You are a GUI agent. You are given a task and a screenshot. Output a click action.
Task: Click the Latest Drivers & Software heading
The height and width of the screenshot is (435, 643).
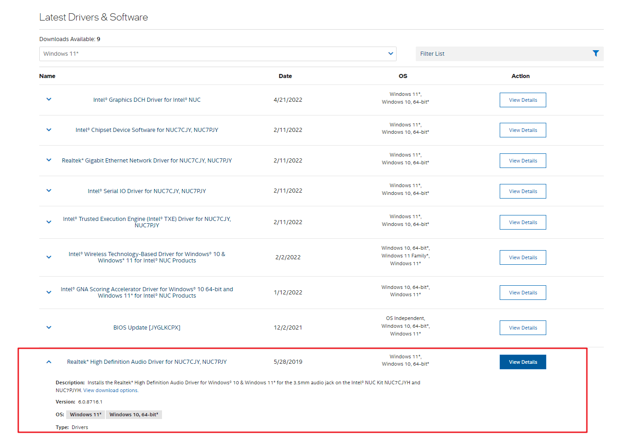[94, 17]
